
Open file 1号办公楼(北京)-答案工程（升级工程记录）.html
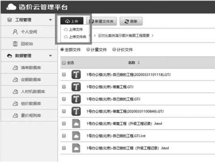124,124
